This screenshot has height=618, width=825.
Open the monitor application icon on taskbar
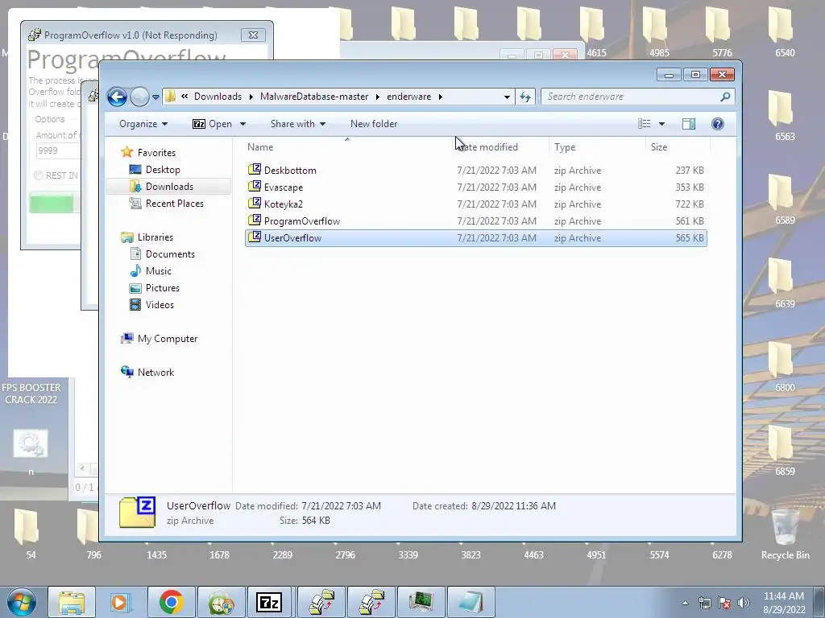click(x=421, y=602)
